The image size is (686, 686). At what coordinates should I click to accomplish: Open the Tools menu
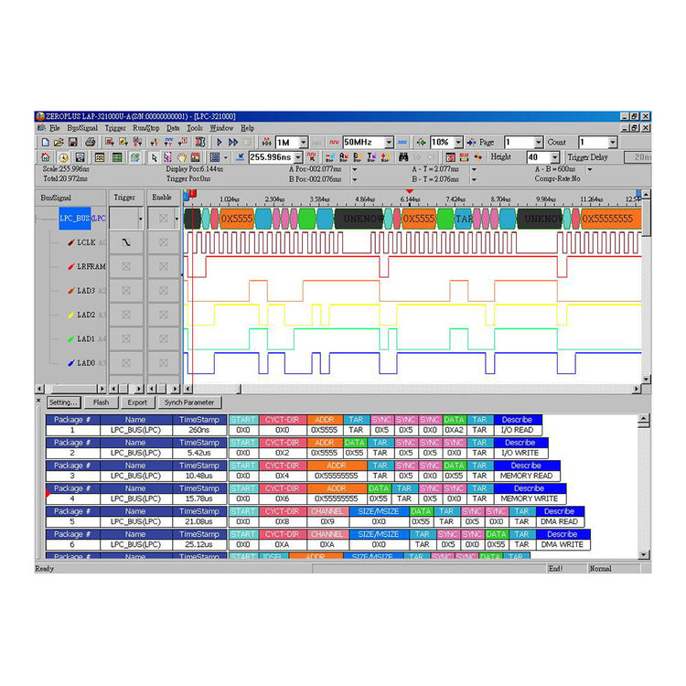(x=195, y=128)
